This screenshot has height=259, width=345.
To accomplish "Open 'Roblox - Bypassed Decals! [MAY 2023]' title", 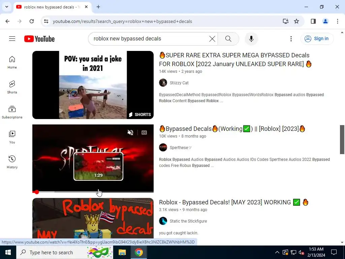I will point(234,202).
